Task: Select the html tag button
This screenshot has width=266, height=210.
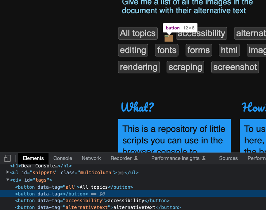Action: click(229, 50)
